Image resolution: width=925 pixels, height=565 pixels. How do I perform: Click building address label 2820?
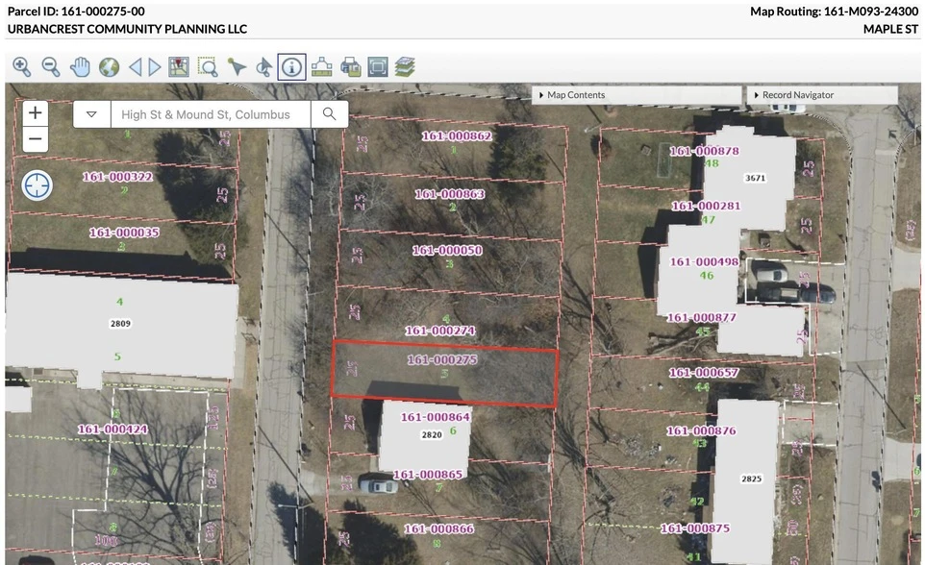pos(432,434)
